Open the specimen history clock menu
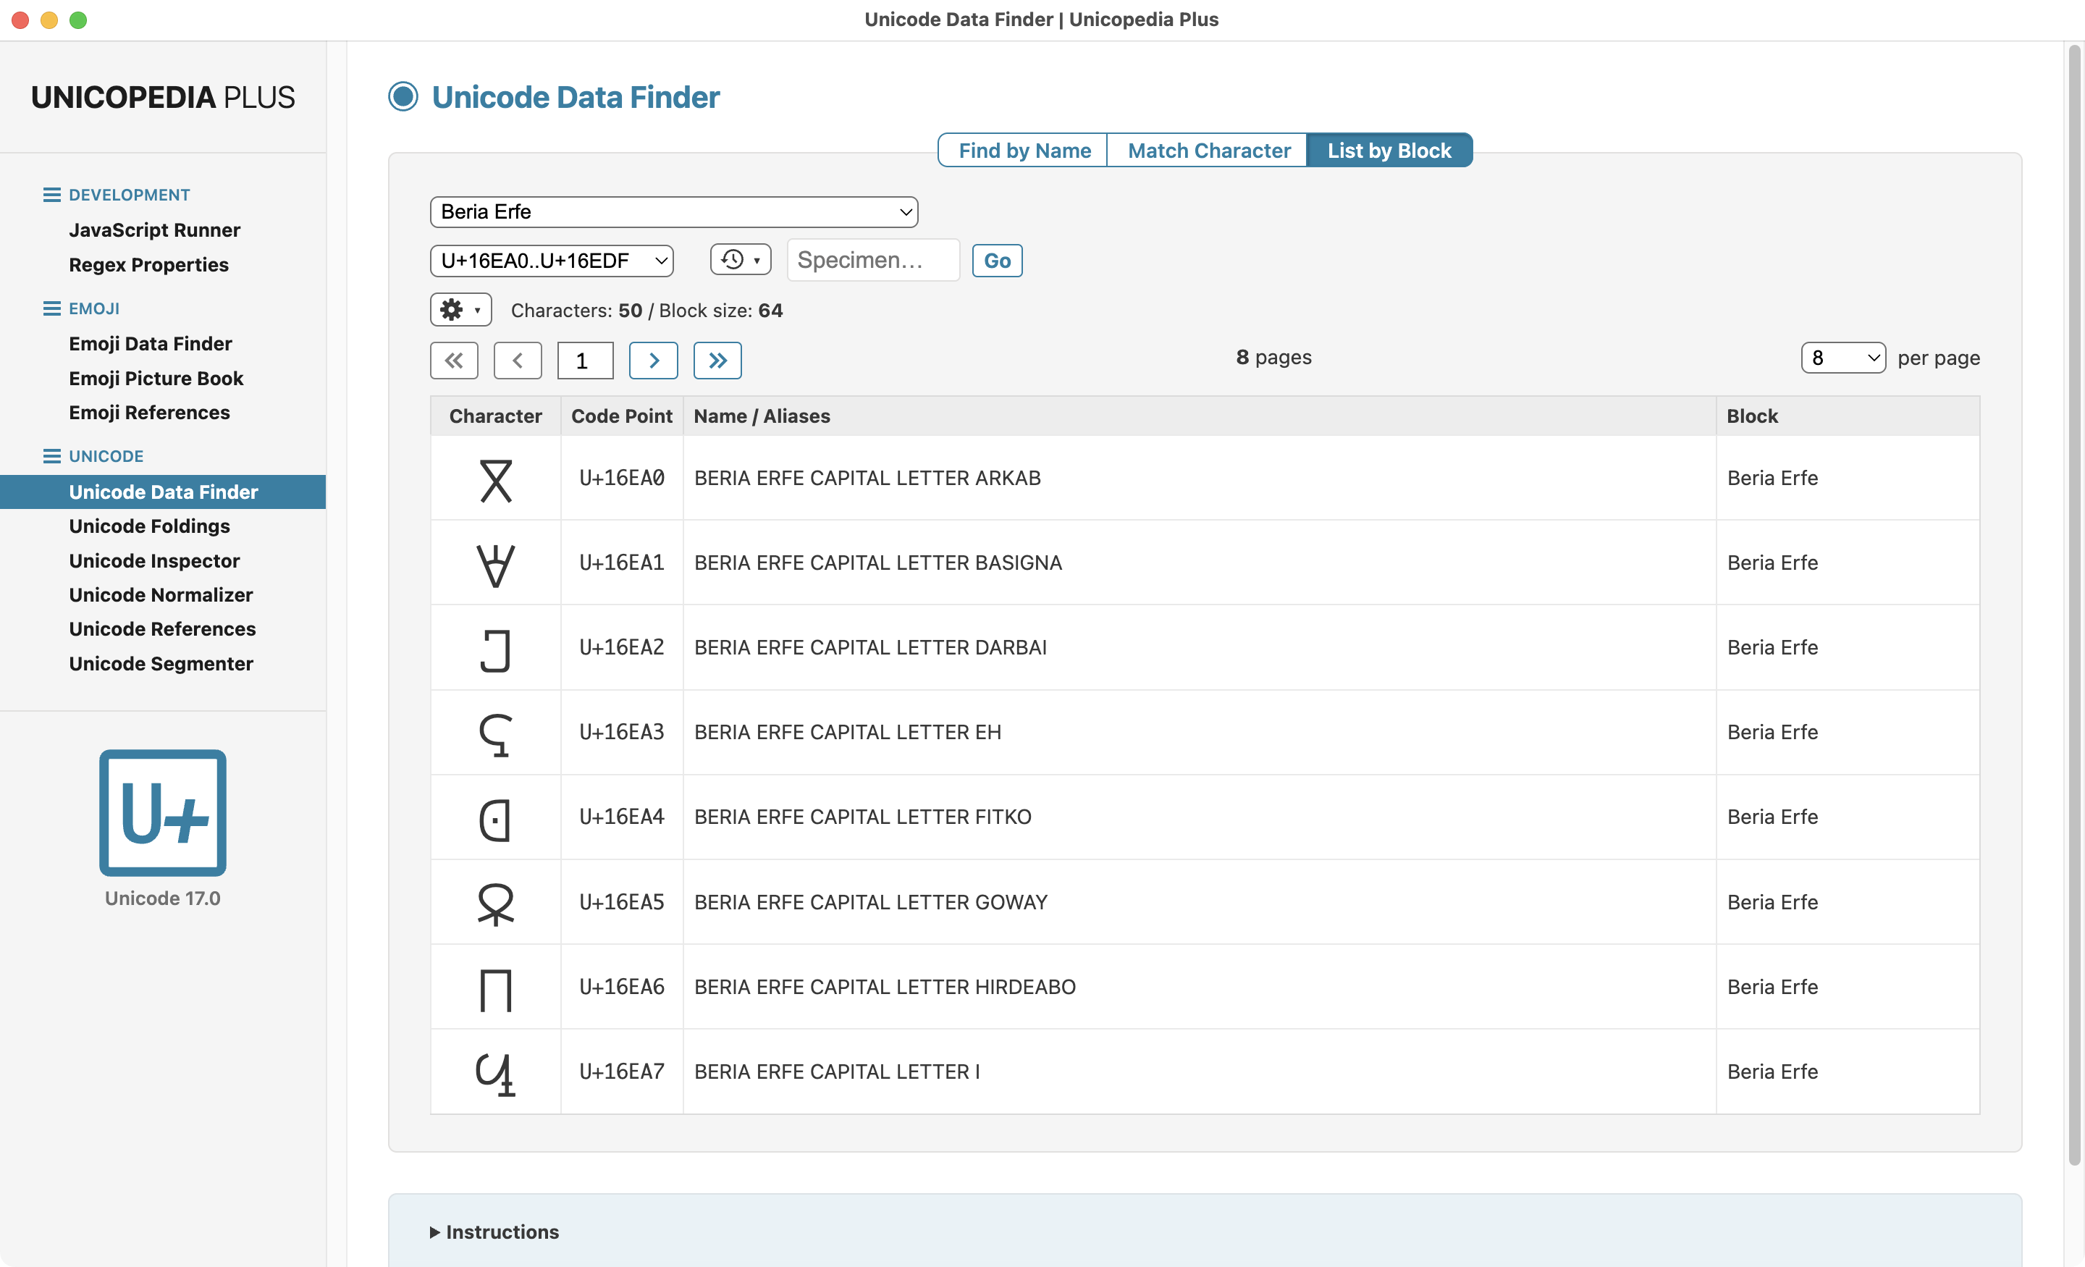Viewport: 2085px width, 1267px height. click(x=741, y=260)
